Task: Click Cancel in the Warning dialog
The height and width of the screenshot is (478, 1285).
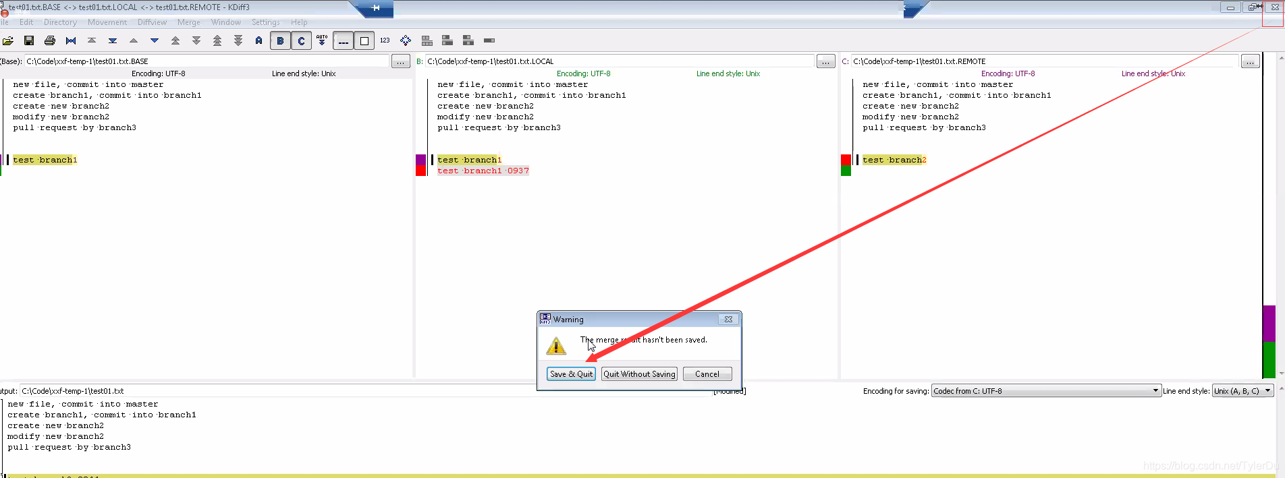Action: coord(707,374)
